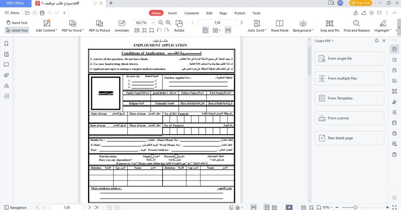Collapse the ribbon with the chevron
Viewport: 401px width, 210px height.
[394, 13]
